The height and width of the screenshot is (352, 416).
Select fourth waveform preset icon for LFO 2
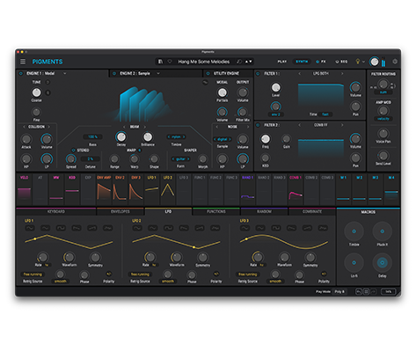184,228
